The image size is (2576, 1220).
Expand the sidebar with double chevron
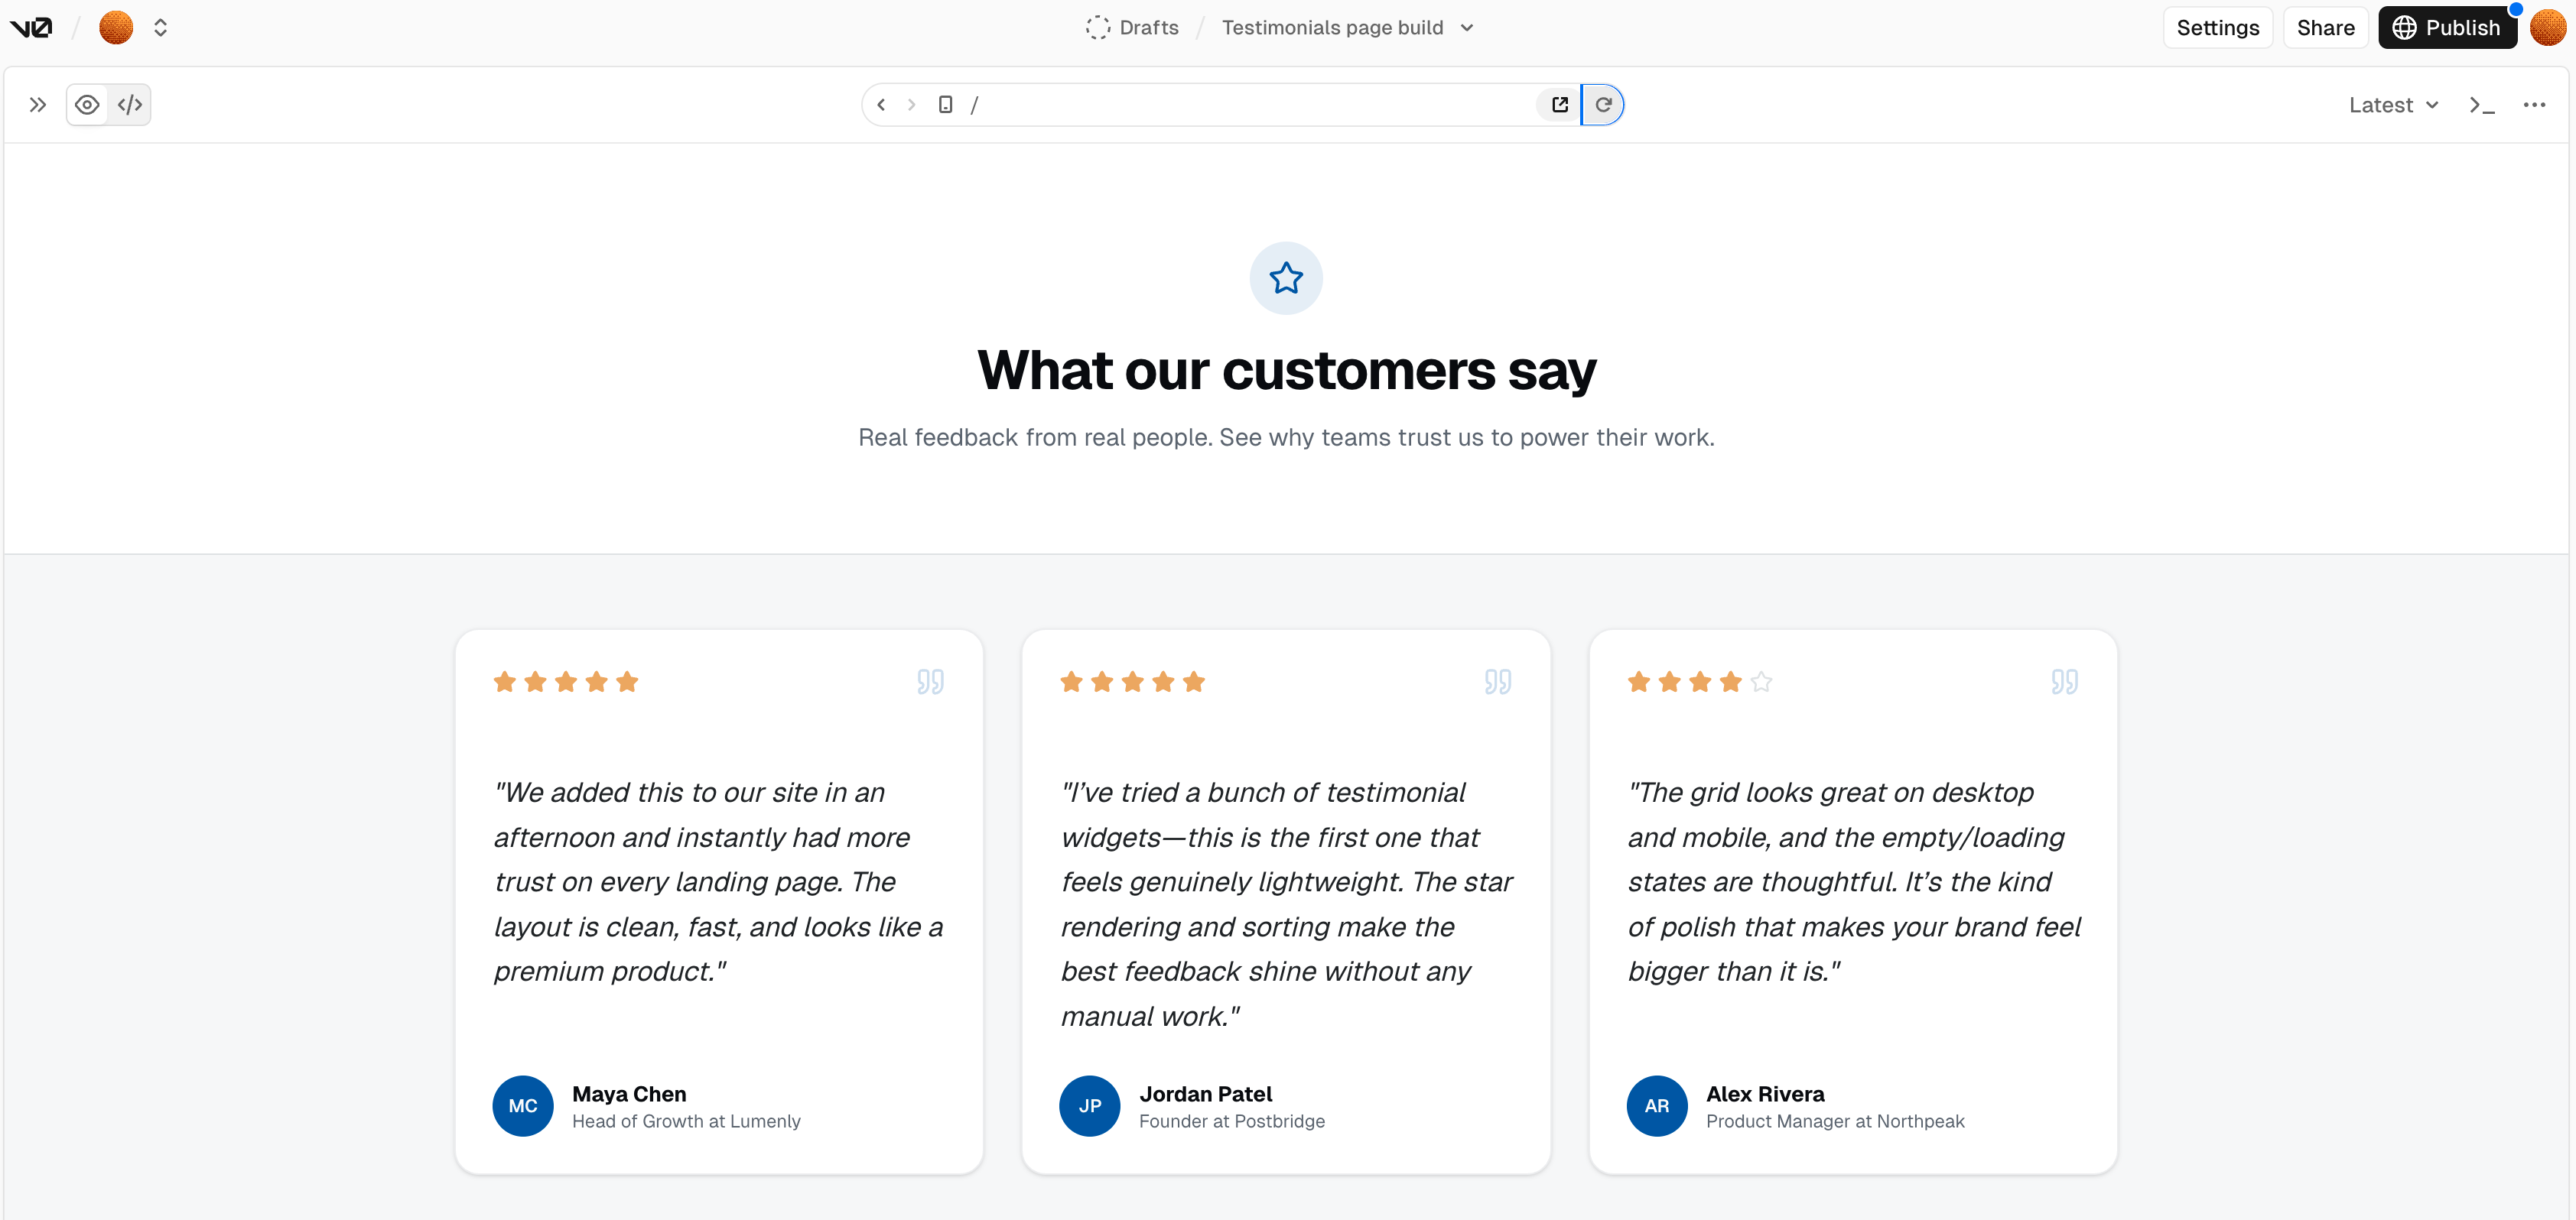click(38, 105)
